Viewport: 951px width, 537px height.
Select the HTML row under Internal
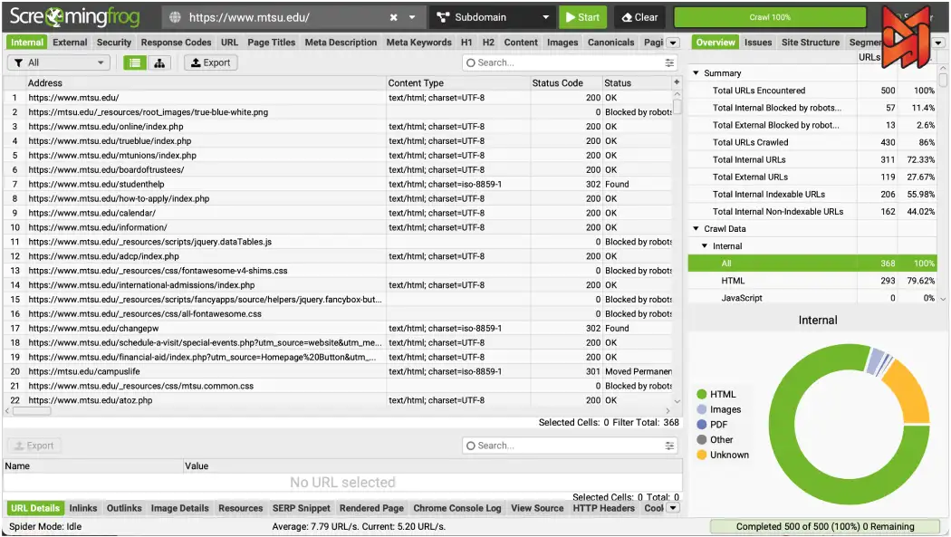tap(812, 282)
